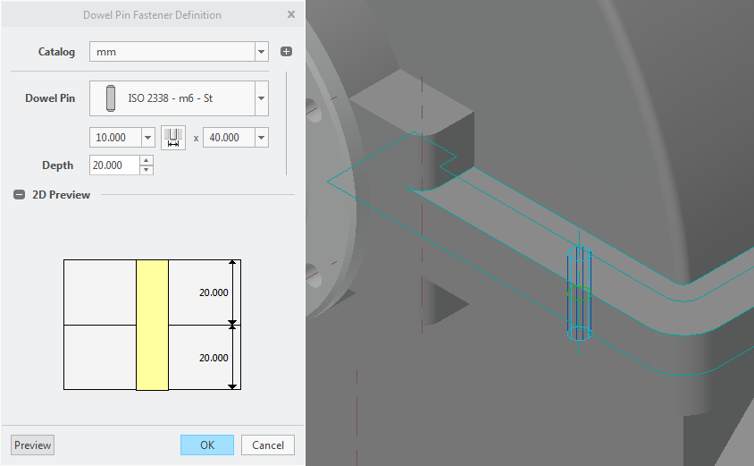The image size is (754, 466).
Task: Click the 2D Preview heading label
Action: 61,194
